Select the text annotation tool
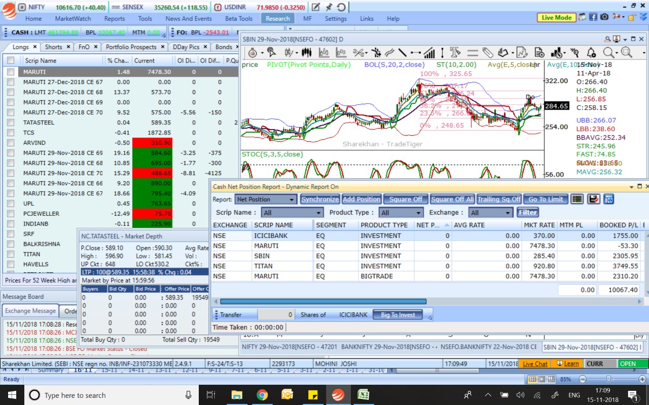This screenshot has height=405, width=649. tap(455, 52)
